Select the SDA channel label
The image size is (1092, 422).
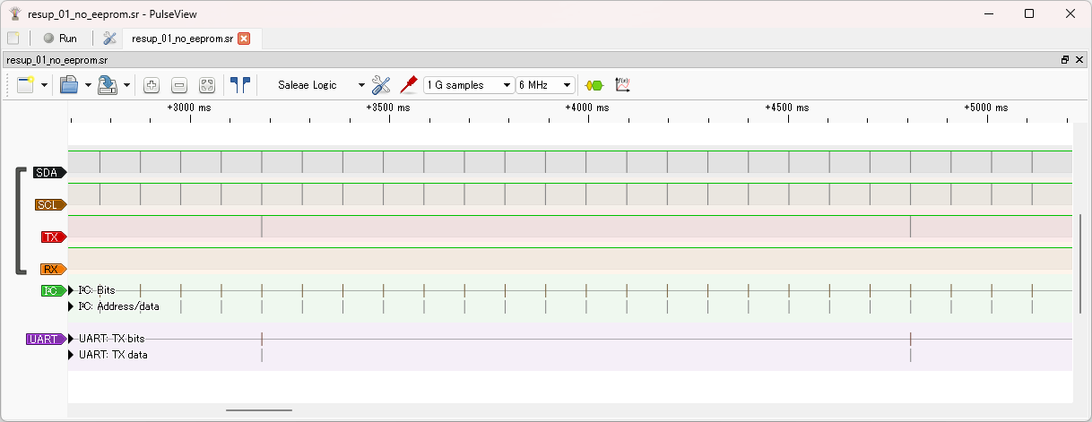49,172
